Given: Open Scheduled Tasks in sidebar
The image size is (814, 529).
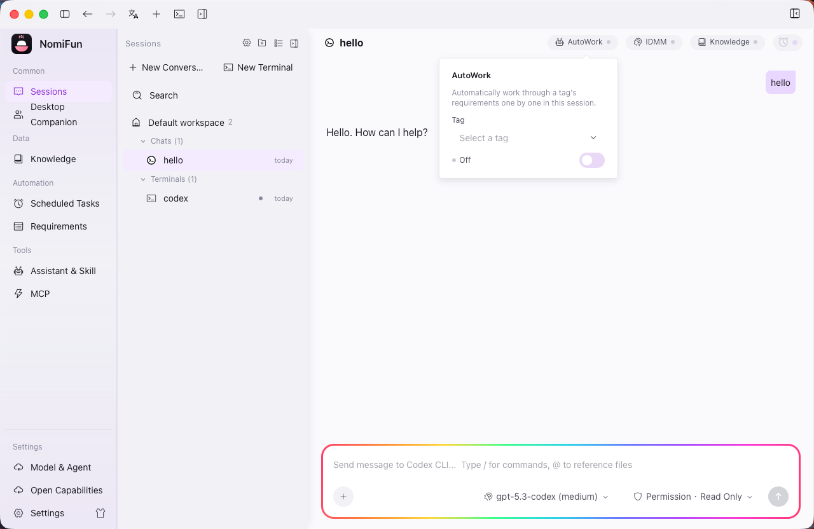Looking at the screenshot, I should 59,203.
